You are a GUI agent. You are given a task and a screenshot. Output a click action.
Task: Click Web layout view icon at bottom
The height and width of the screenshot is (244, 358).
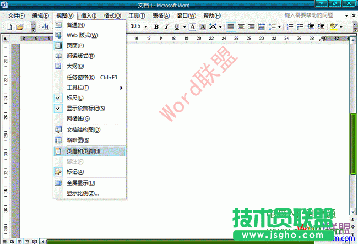click(x=12, y=241)
